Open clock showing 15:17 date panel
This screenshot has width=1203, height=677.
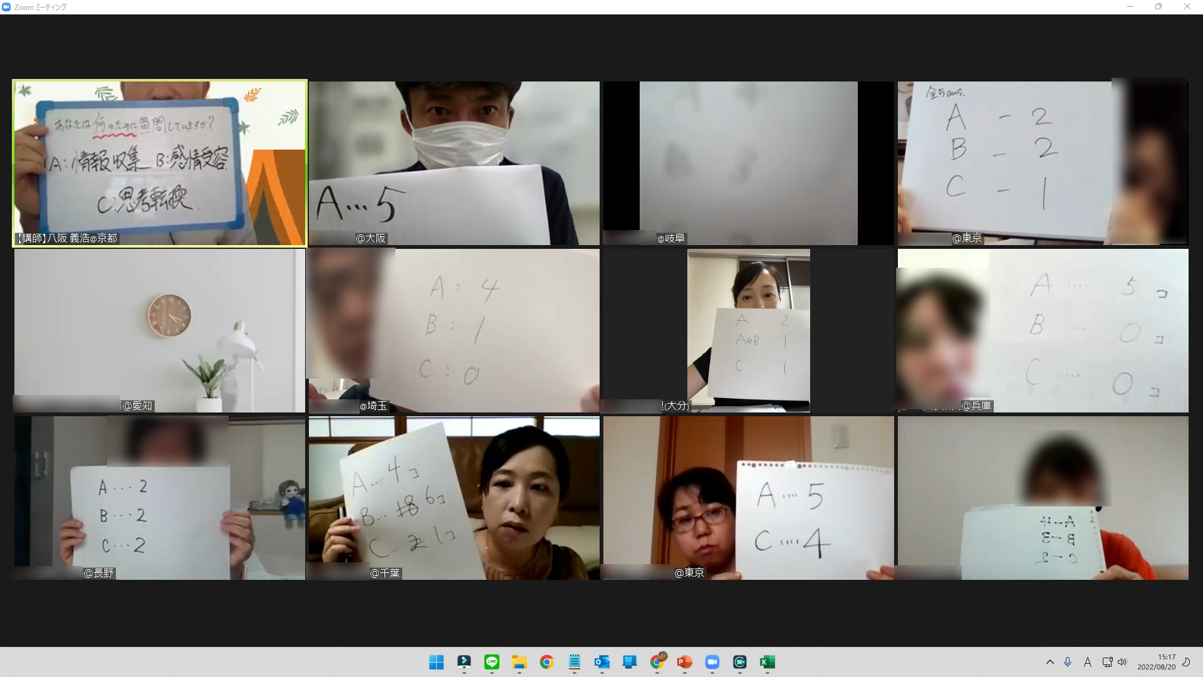click(1157, 662)
